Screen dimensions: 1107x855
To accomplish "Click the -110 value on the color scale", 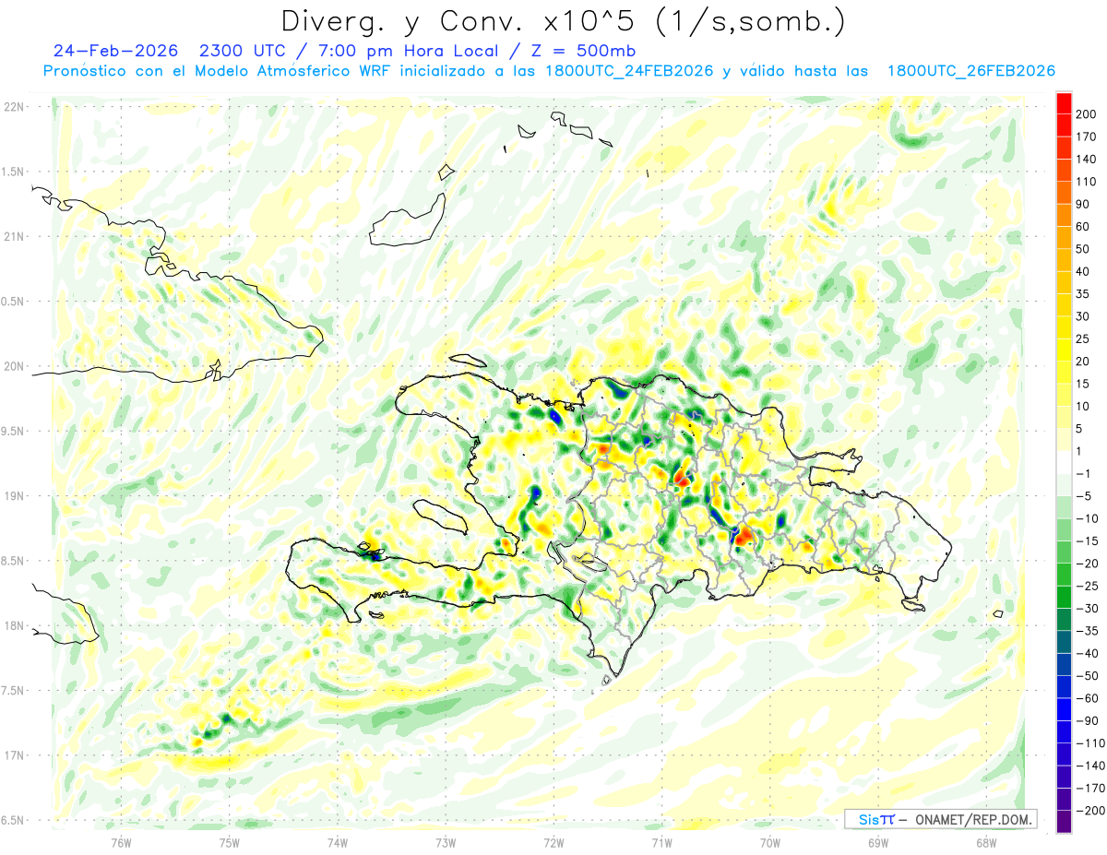I will click(x=1091, y=743).
